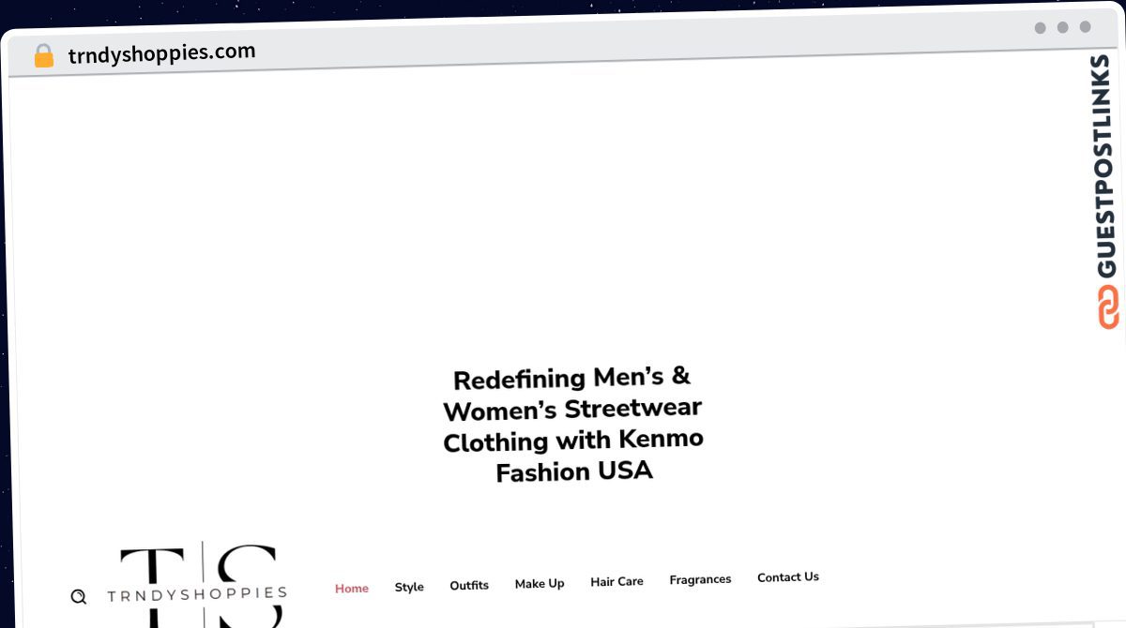Image resolution: width=1126 pixels, height=628 pixels.
Task: Open the Kenmo Fashion USA article headline
Action: click(573, 426)
